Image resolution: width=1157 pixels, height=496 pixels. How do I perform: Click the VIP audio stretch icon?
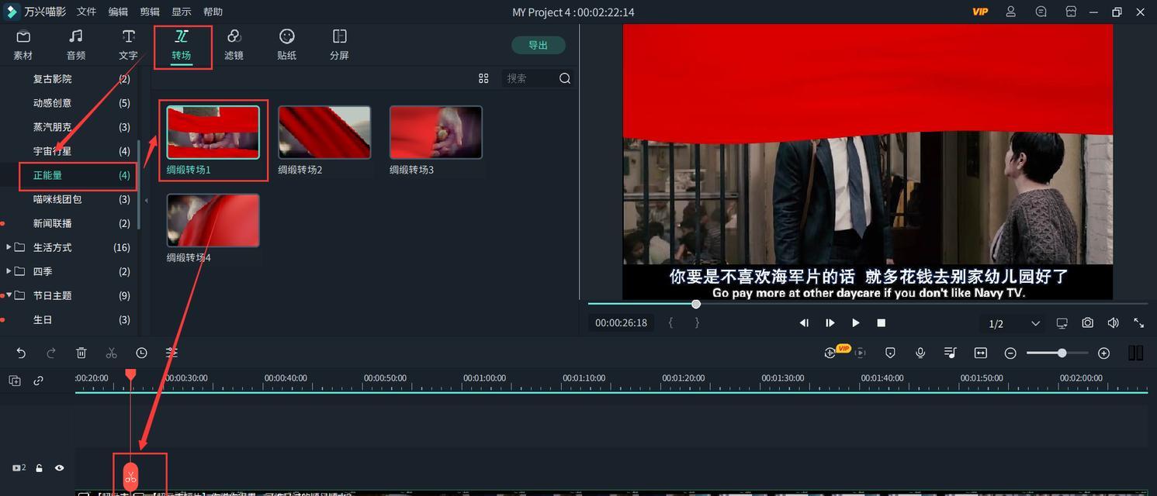point(832,352)
